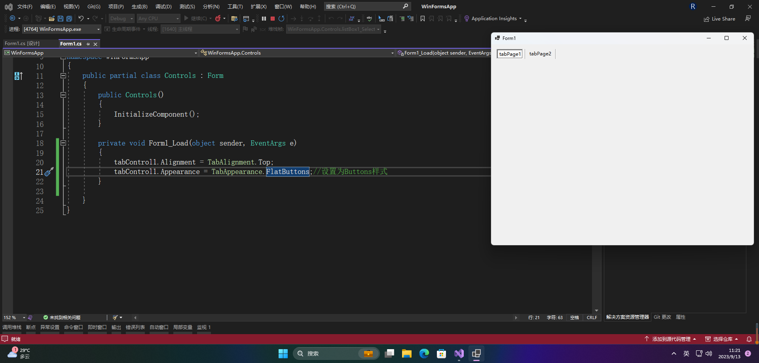Screen dimensions: 759x363
Task: Restart debugging with the circular arrow icon
Action: pyautogui.click(x=281, y=18)
